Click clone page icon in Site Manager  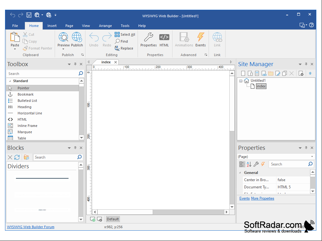pos(285,73)
